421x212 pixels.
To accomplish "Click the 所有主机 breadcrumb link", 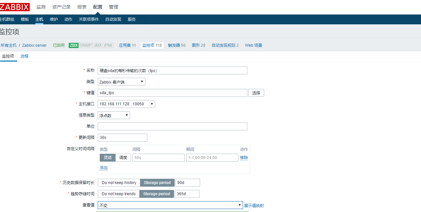I will 9,45.
